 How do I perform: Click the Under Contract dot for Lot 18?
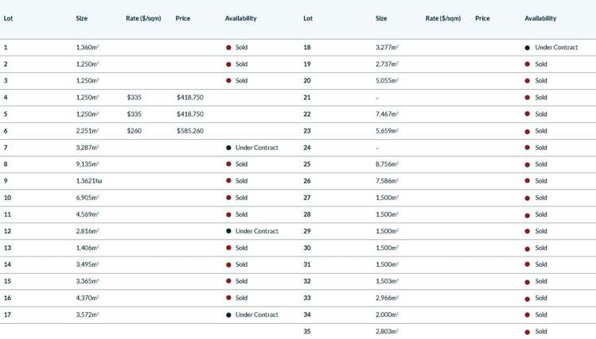click(x=528, y=48)
